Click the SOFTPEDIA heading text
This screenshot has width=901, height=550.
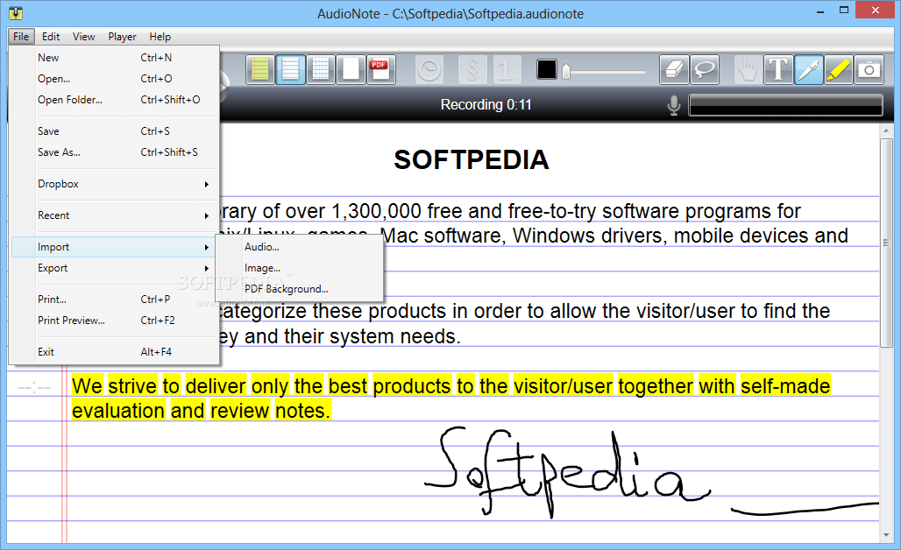[472, 159]
